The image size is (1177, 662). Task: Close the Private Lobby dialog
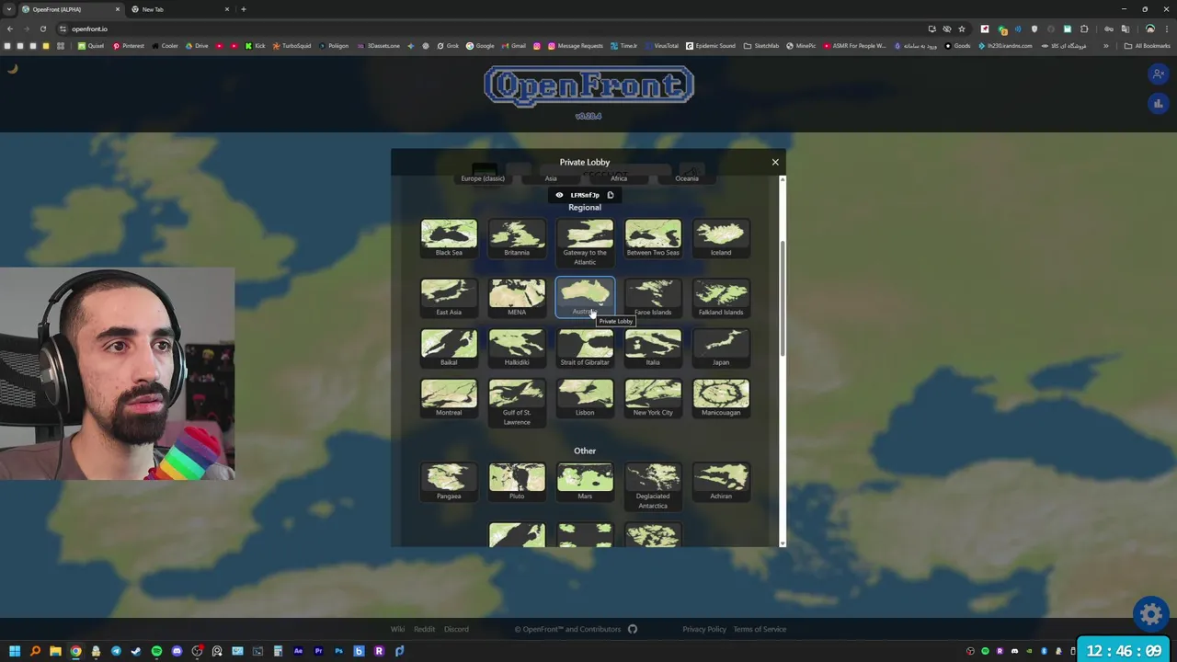click(775, 162)
